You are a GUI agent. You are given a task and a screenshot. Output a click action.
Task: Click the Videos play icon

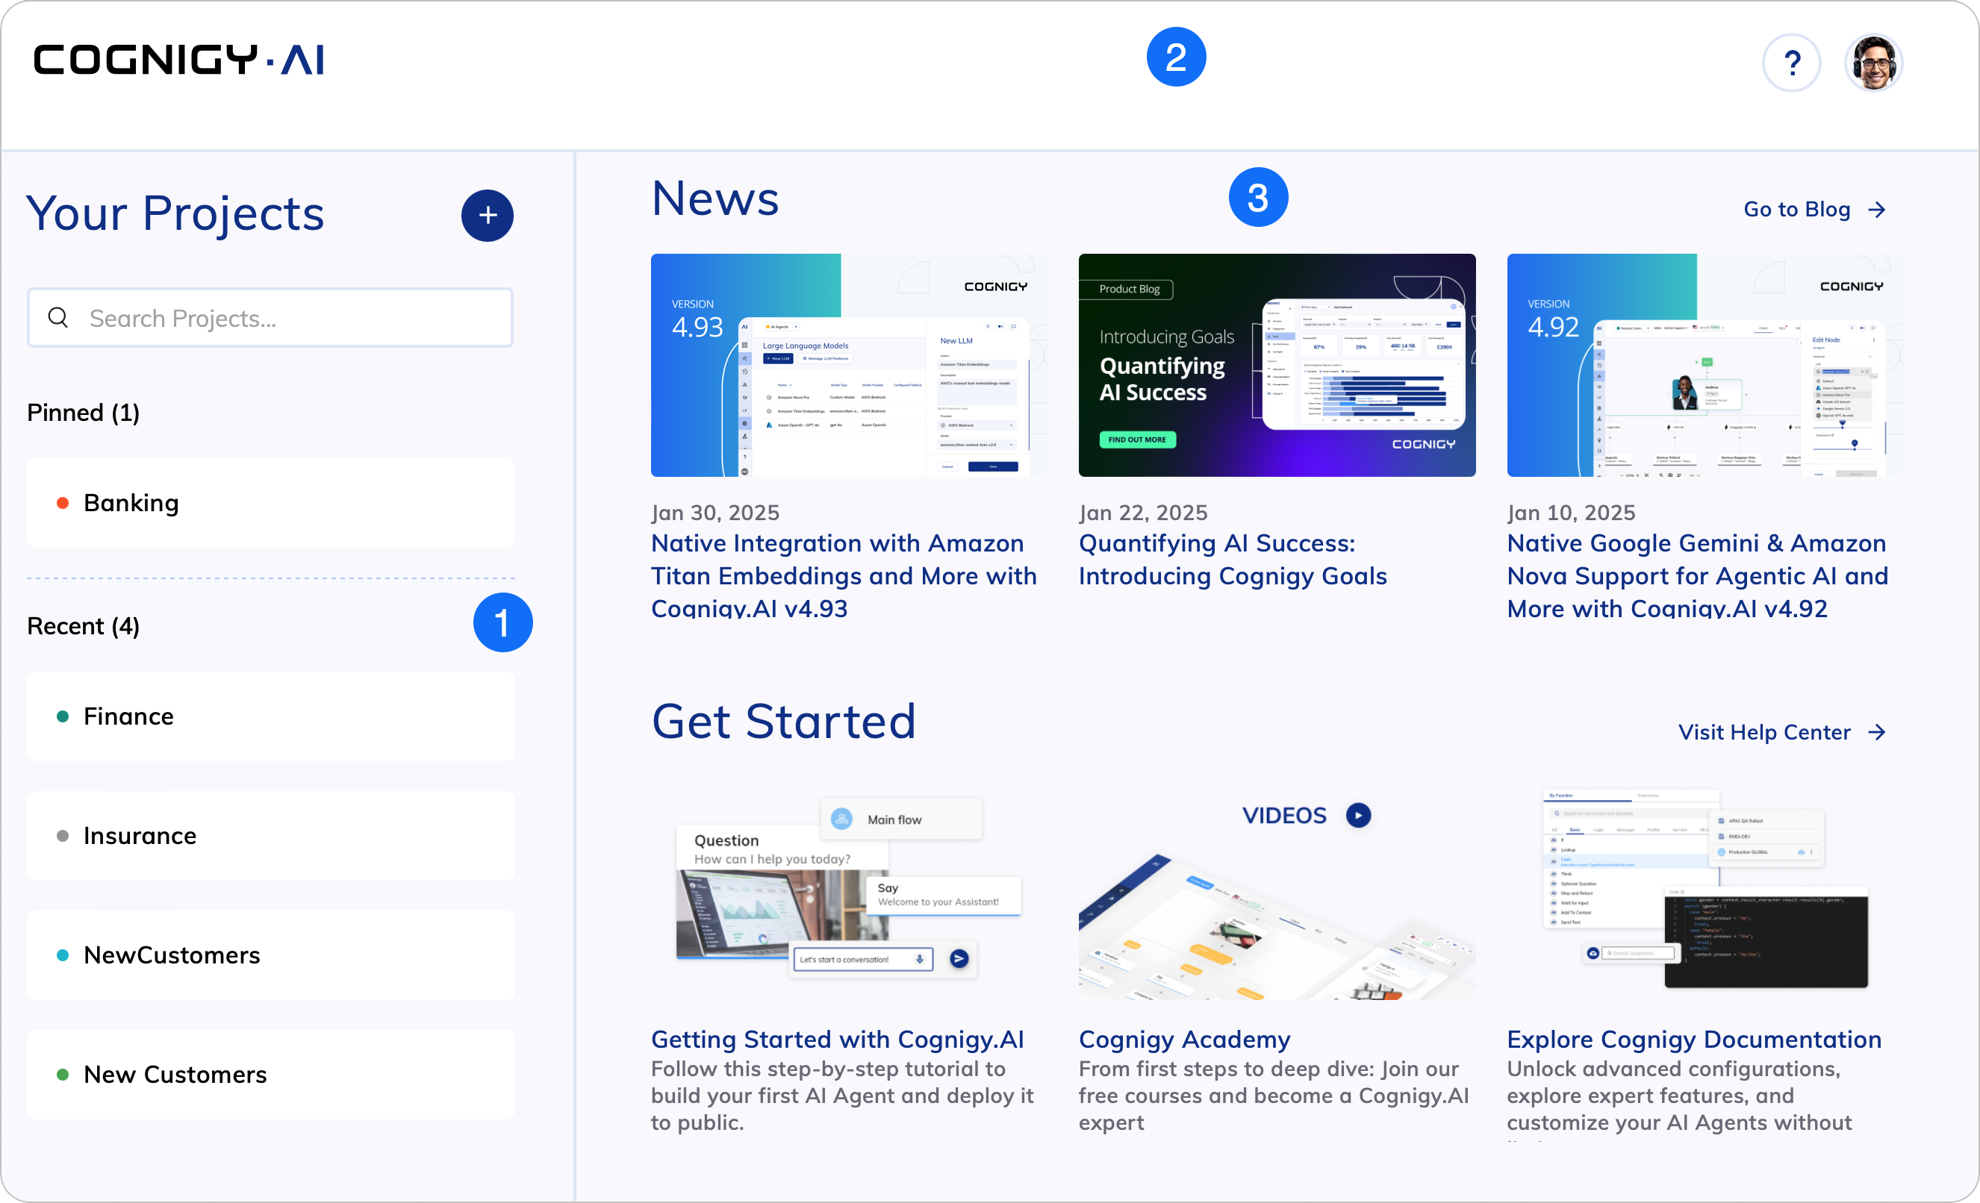(1358, 815)
